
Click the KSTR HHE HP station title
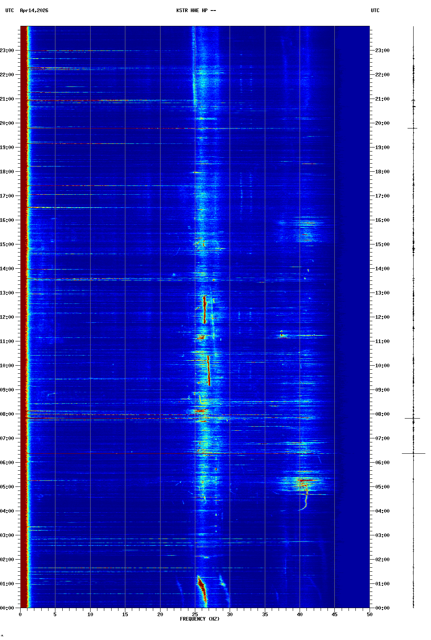(196, 11)
